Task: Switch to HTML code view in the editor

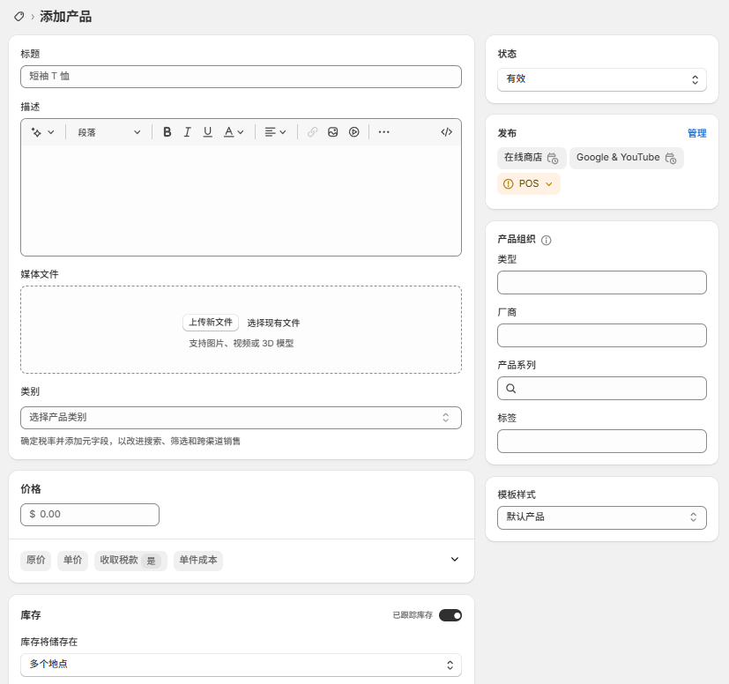Action: (x=446, y=131)
